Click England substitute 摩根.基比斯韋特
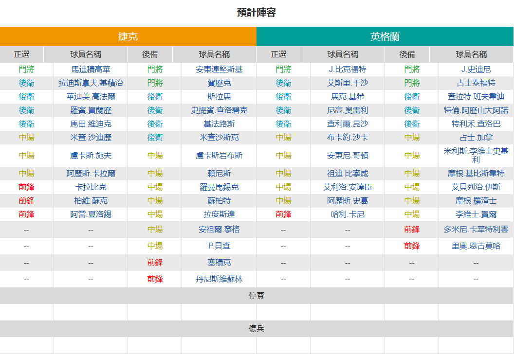The height and width of the screenshot is (354, 514). coord(477,174)
